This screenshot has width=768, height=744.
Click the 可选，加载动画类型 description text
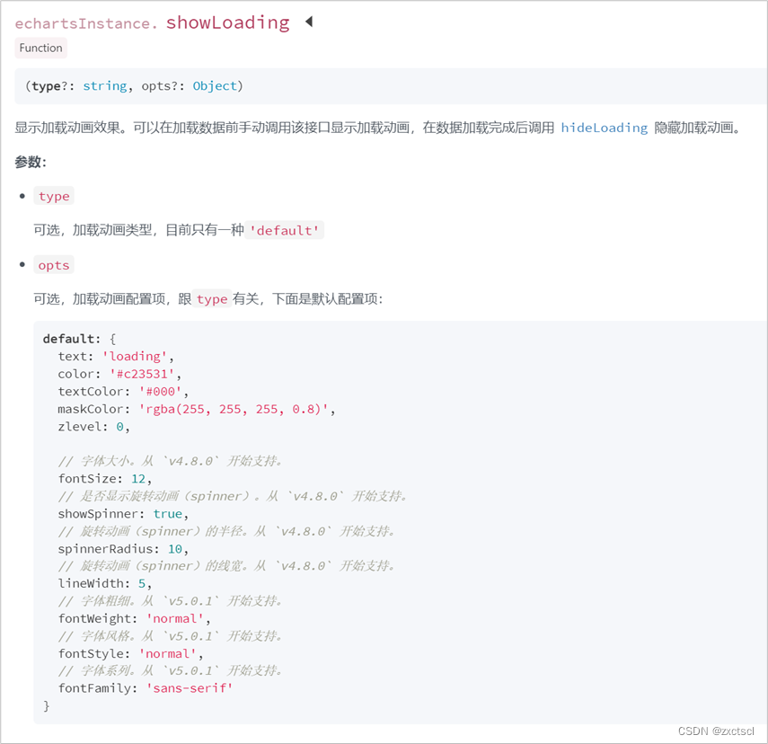pyautogui.click(x=138, y=230)
